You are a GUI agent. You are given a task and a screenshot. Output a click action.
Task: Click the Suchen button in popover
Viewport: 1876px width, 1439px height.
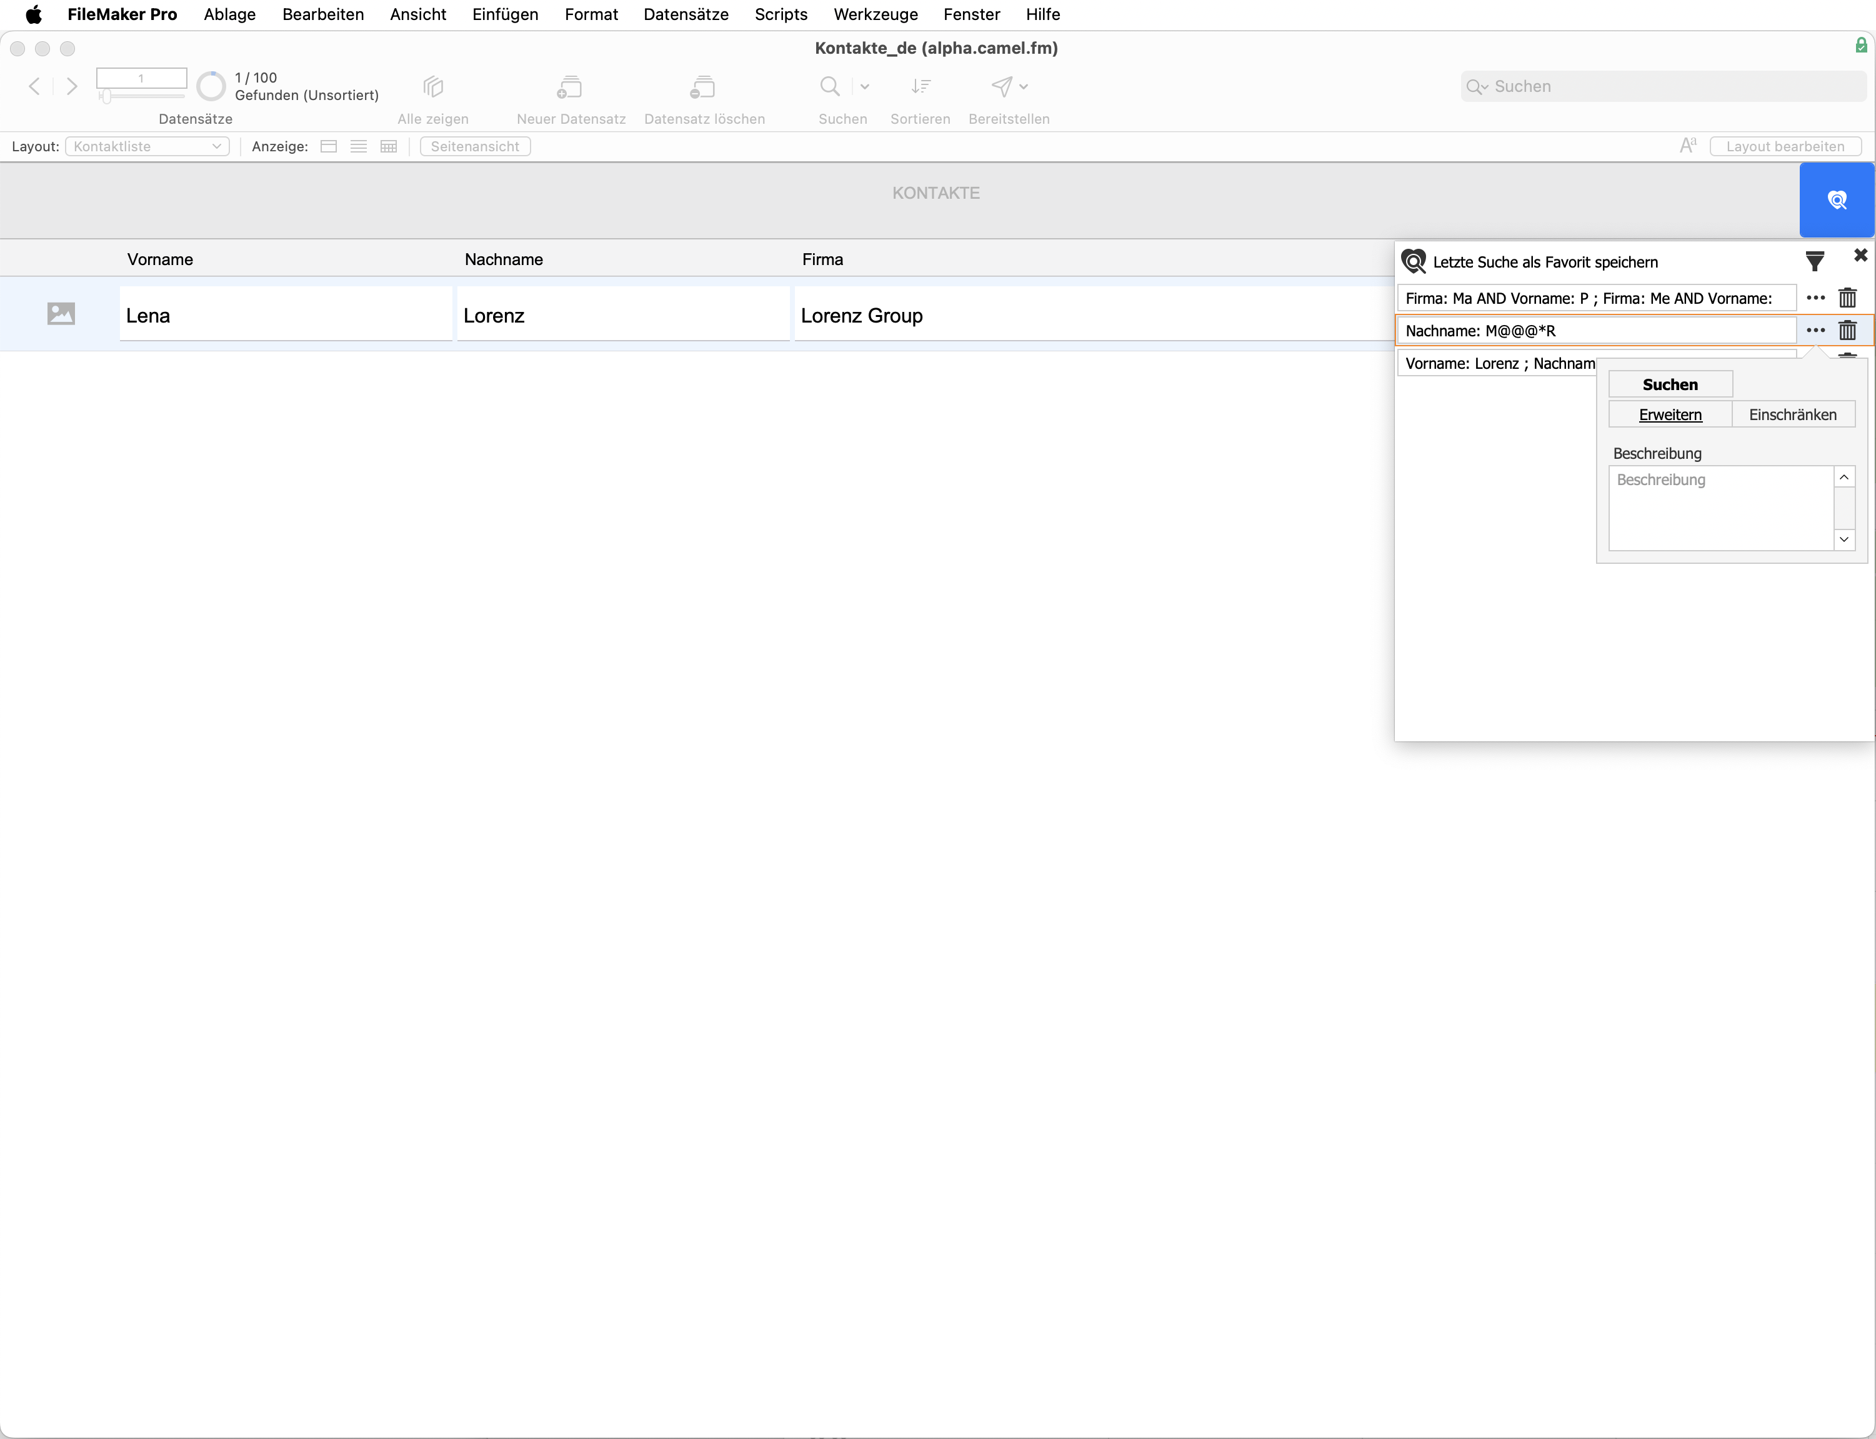pyautogui.click(x=1670, y=384)
